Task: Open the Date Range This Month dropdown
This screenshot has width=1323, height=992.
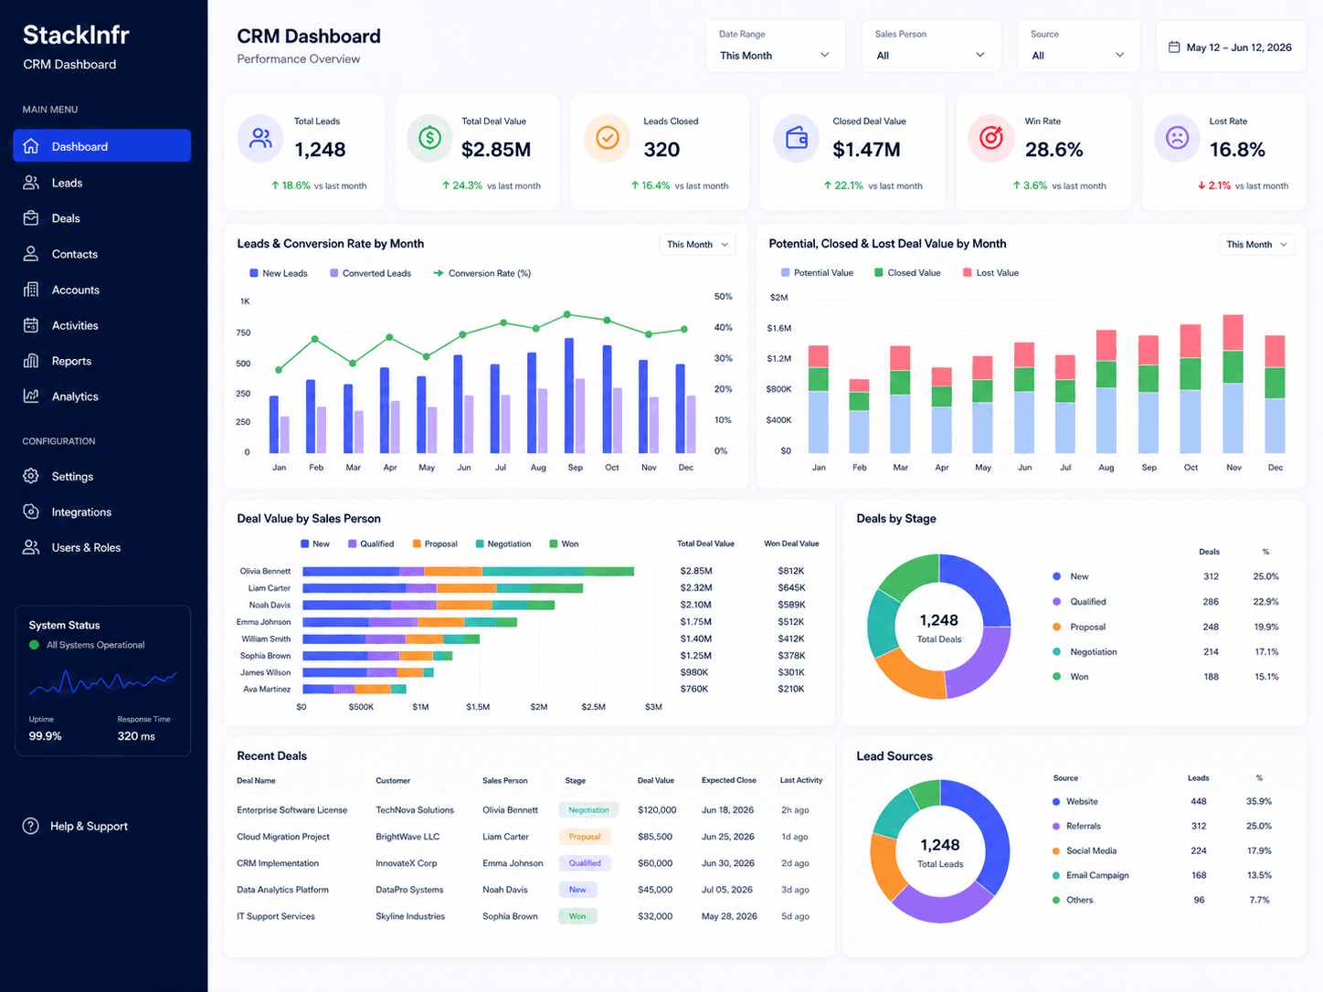Action: 775,47
